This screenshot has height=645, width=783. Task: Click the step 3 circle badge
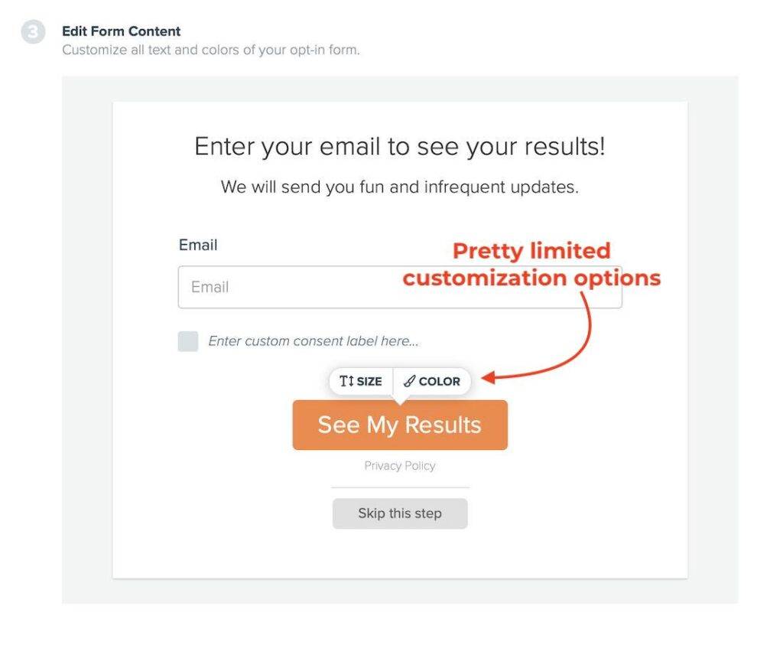33,32
